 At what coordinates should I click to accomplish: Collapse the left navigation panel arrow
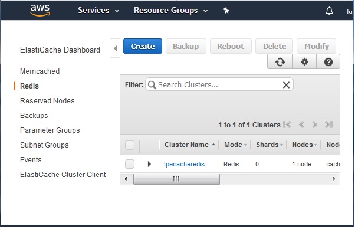(115, 48)
